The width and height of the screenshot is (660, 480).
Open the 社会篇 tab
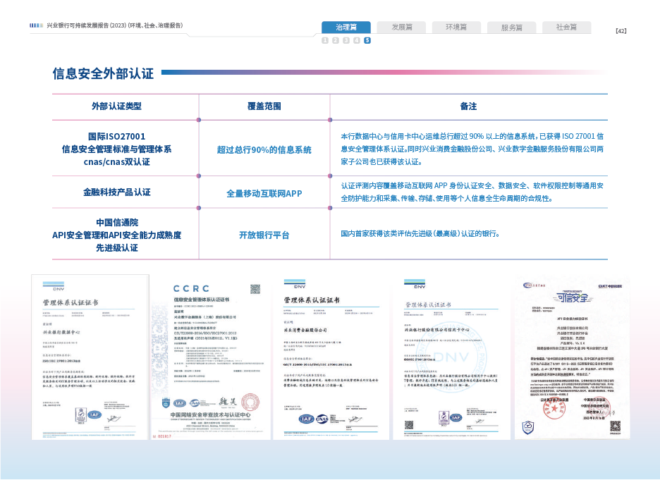coord(566,27)
